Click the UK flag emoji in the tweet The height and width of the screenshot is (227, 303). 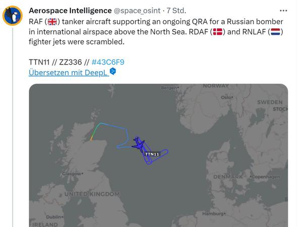pyautogui.click(x=52, y=22)
